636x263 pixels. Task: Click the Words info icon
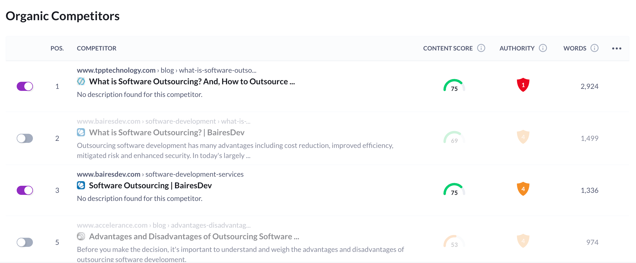(594, 48)
